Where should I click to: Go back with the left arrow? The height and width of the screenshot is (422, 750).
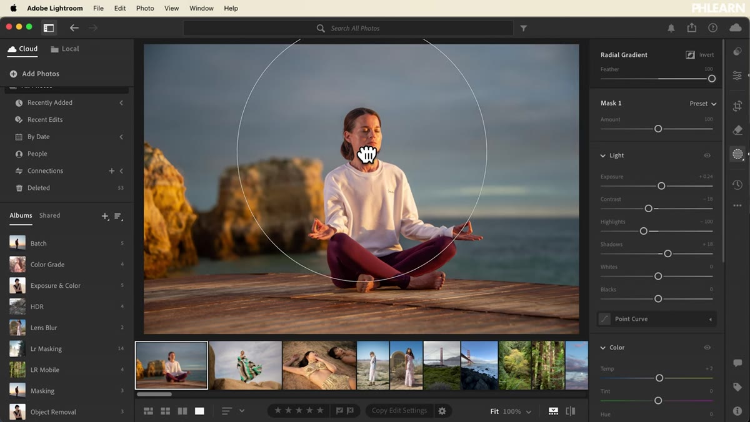point(74,28)
